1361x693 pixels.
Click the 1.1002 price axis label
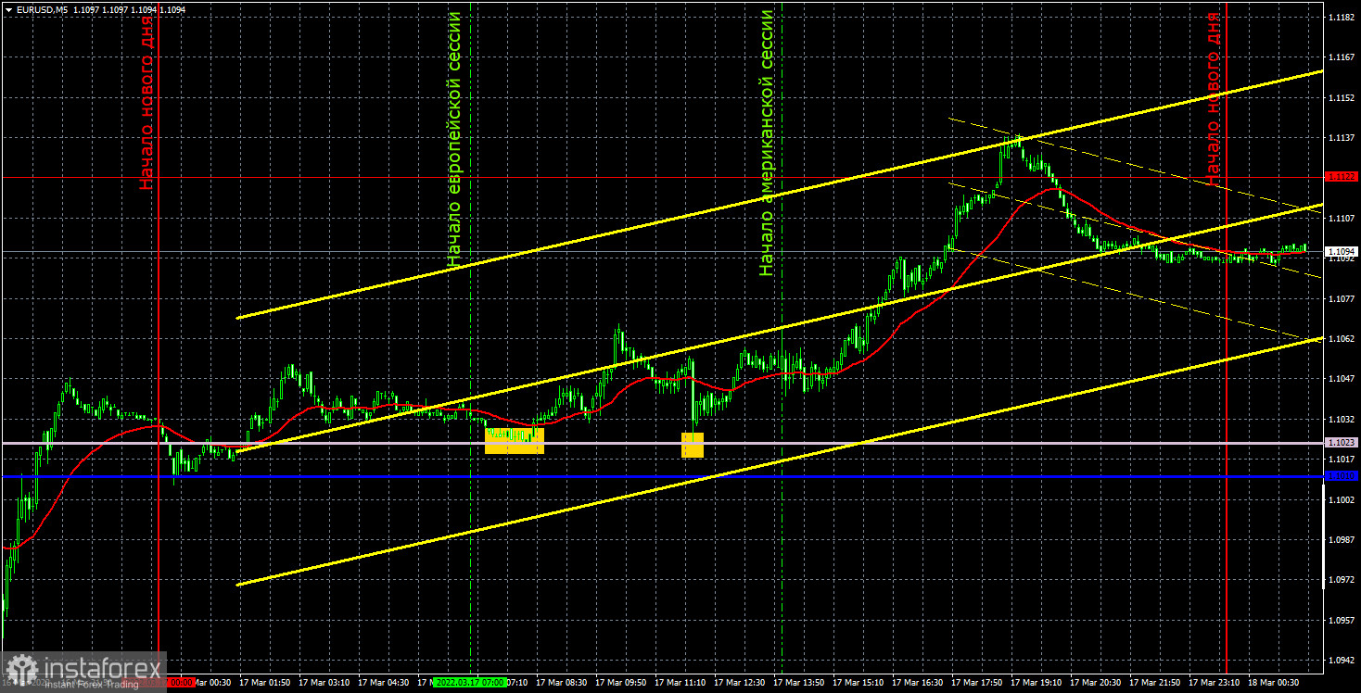pos(1340,500)
